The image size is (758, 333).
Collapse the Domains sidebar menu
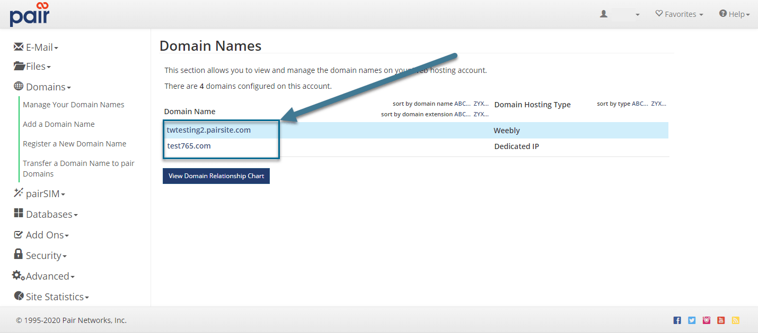click(42, 87)
